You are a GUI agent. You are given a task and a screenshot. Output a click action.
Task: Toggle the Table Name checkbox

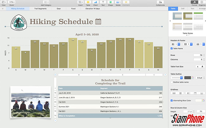171,48
